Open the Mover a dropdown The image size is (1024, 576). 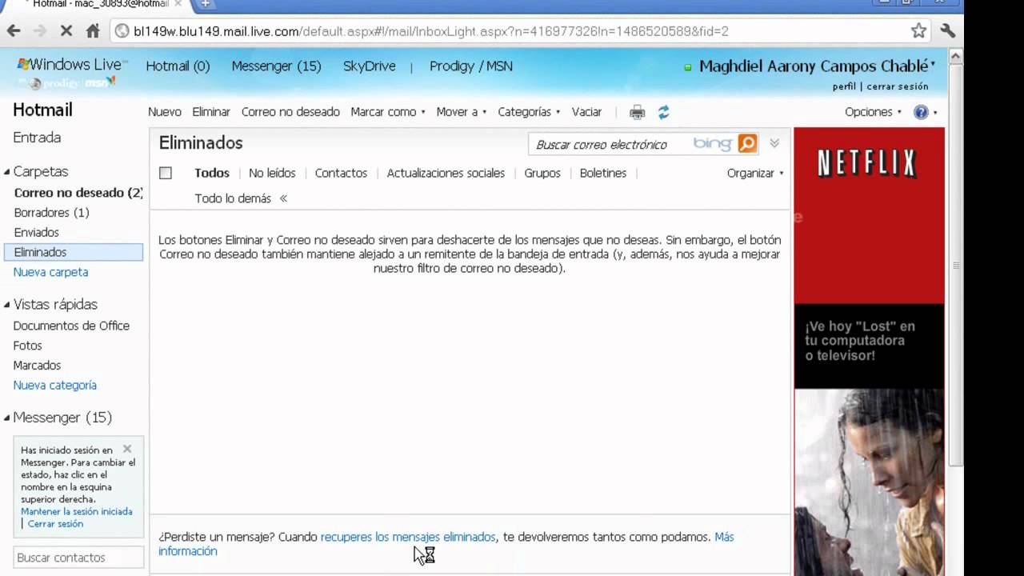[462, 112]
